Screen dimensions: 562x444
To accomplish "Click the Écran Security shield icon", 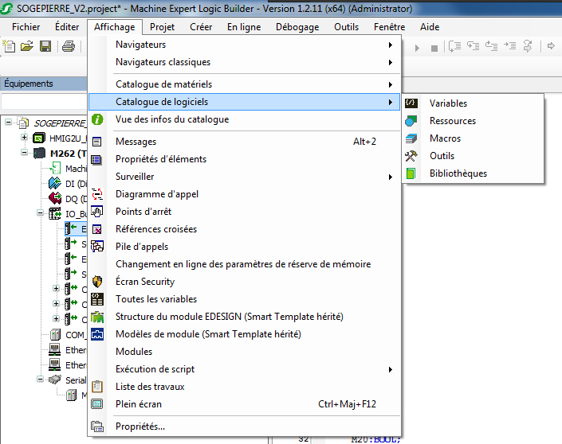I will point(97,282).
